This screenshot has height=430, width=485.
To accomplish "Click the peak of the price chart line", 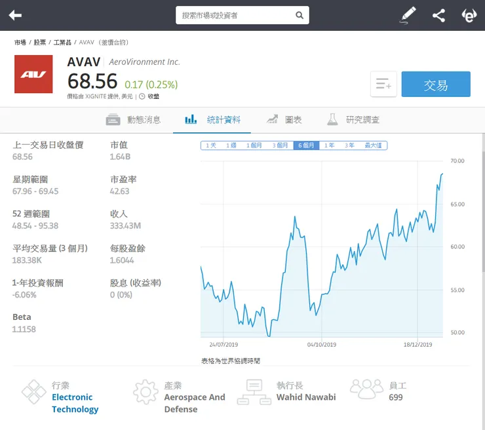I will pyautogui.click(x=442, y=174).
